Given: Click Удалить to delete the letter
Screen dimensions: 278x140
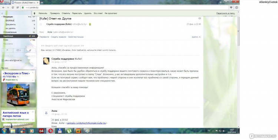Looking at the screenshot, I should click(x=87, y=13).
